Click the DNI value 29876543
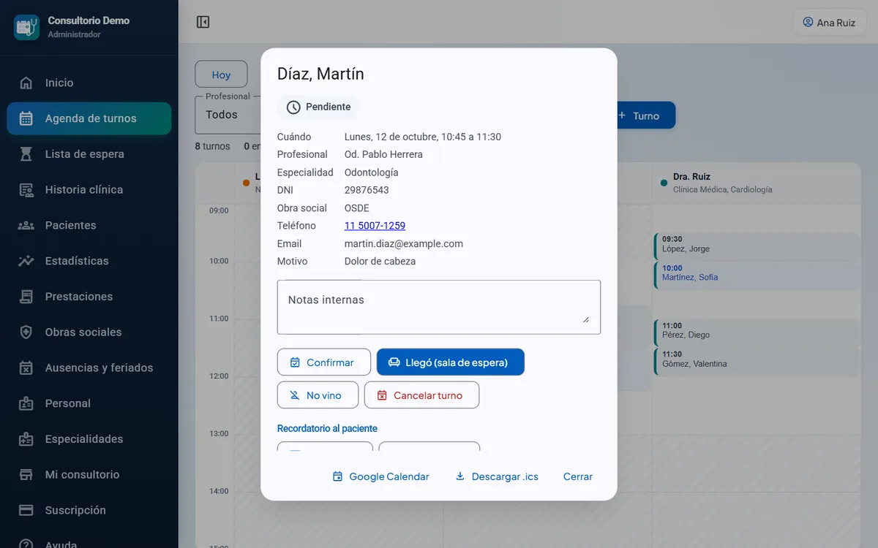The width and height of the screenshot is (878, 548). (367, 190)
